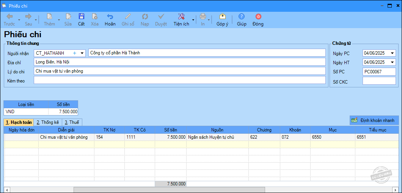The width and height of the screenshot is (402, 193).
Task: Click the Loại tiền column header
Action: [26, 104]
